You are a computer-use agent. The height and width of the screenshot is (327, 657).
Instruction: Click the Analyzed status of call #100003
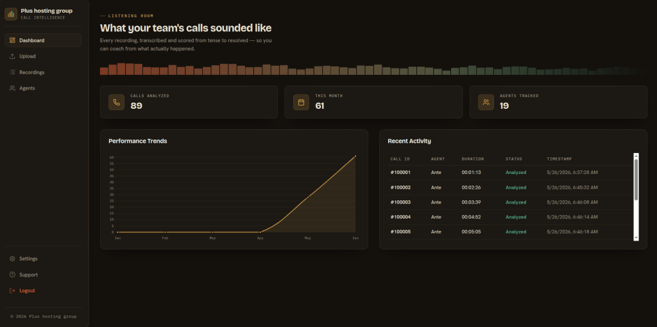click(x=516, y=202)
